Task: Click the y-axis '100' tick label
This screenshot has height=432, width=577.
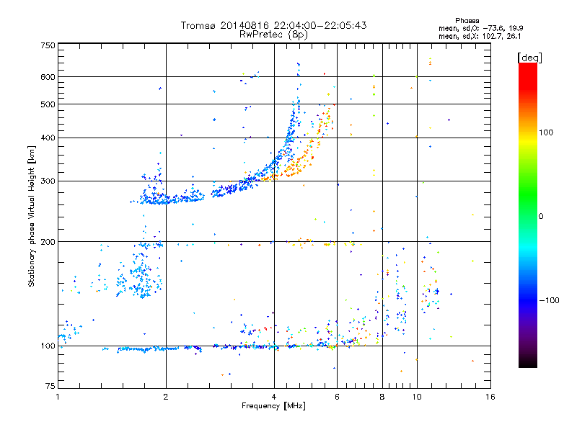Action: pyautogui.click(x=48, y=346)
